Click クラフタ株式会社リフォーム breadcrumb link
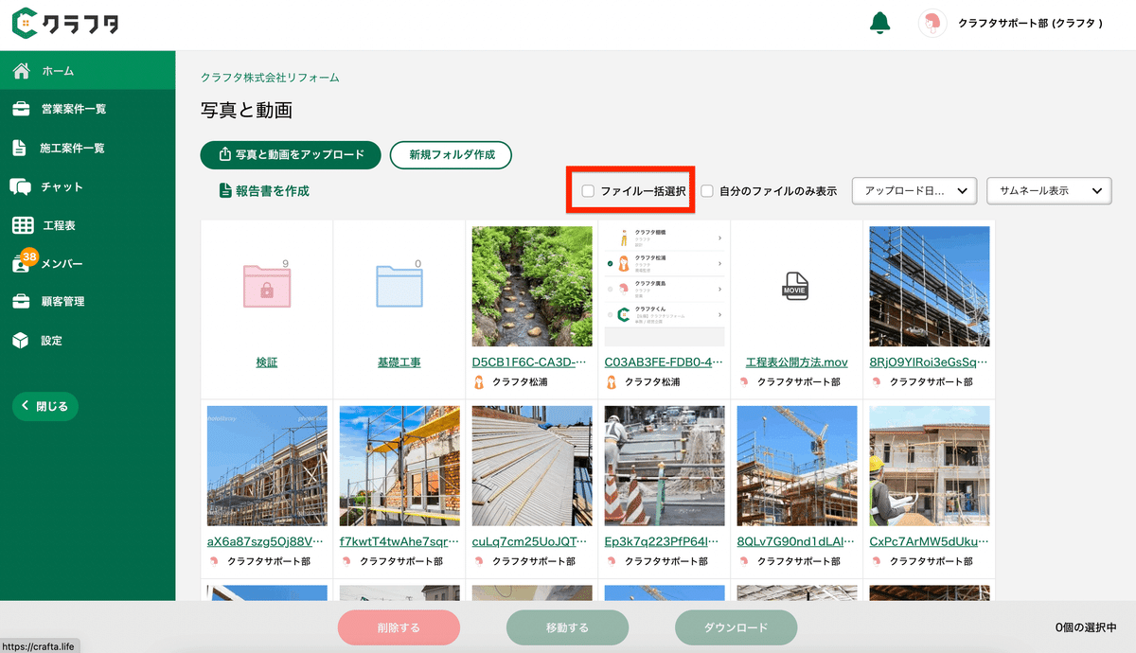Image resolution: width=1136 pixels, height=653 pixels. point(270,78)
